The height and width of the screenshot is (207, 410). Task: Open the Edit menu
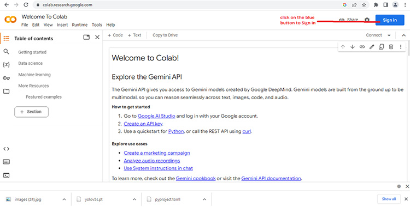tap(36, 25)
